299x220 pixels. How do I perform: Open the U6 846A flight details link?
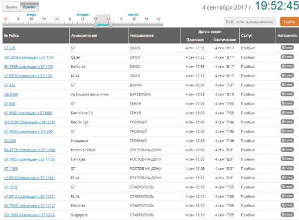10,94
